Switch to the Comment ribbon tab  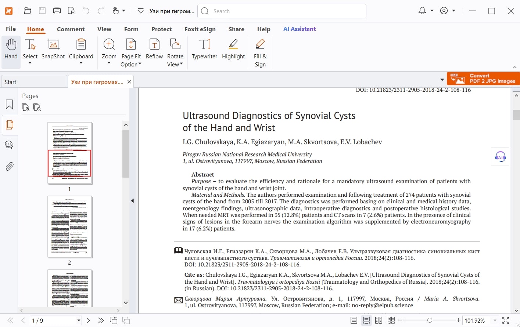(x=71, y=29)
